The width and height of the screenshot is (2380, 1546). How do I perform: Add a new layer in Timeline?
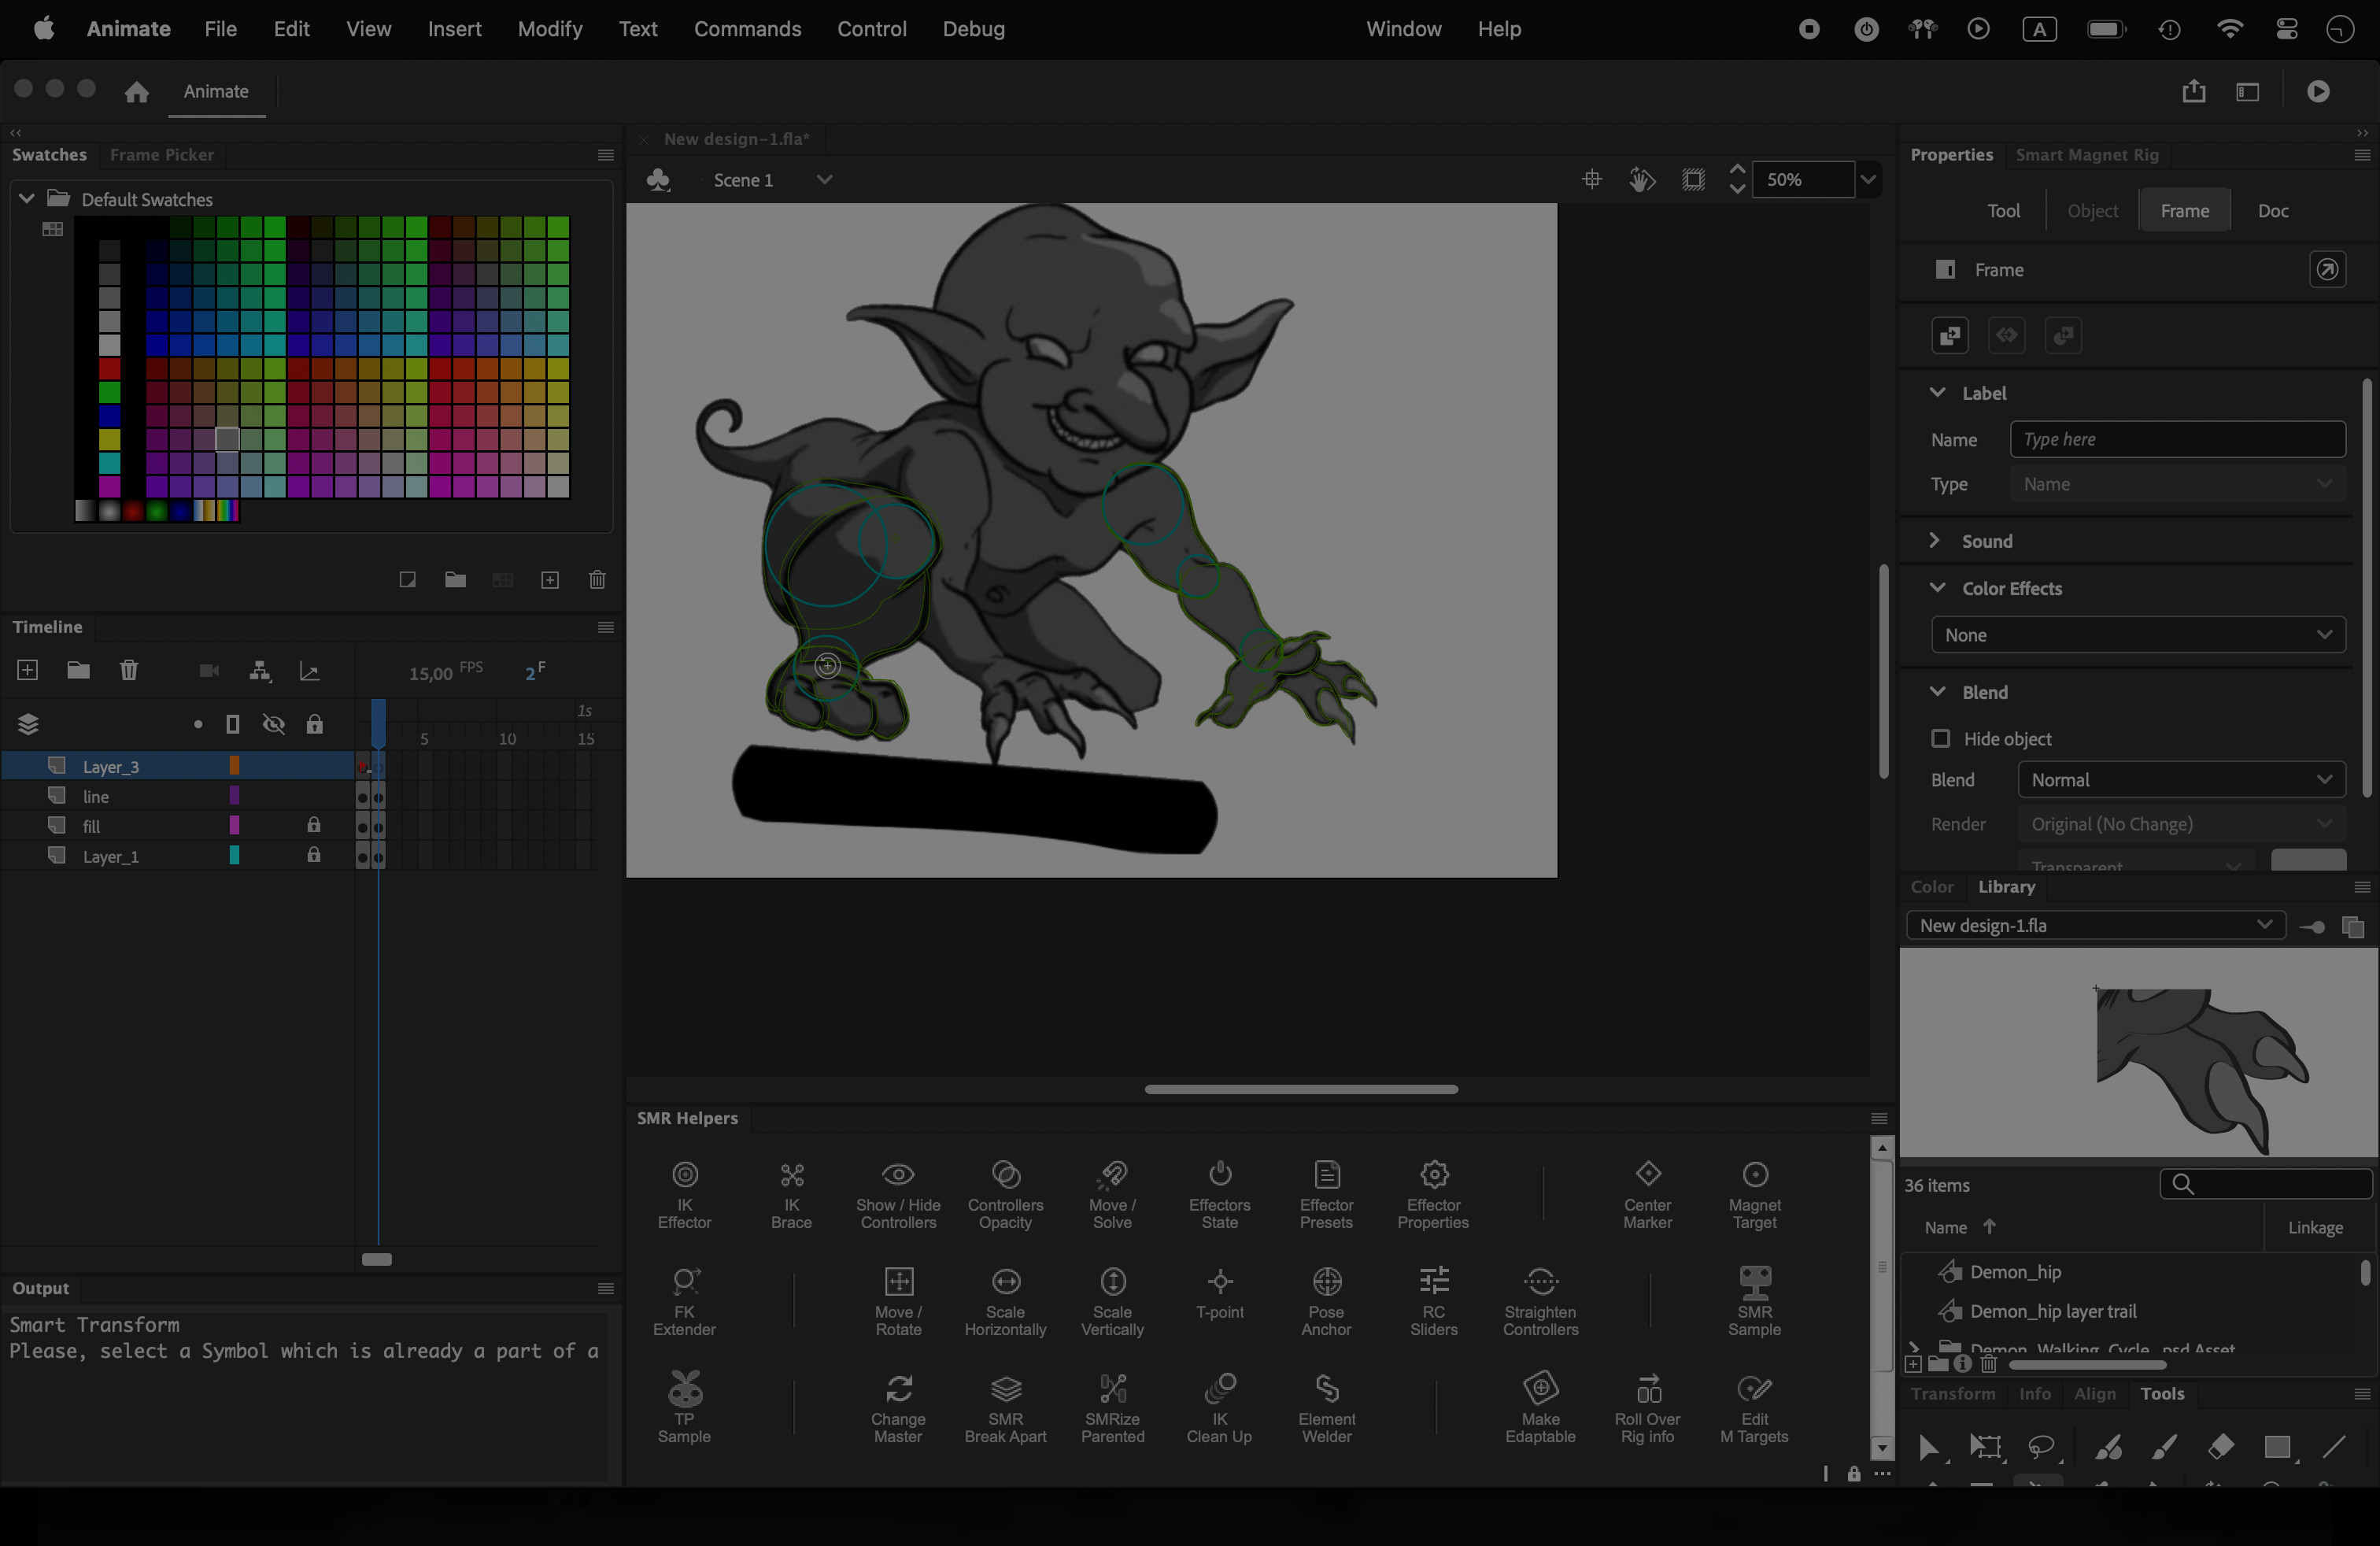[x=28, y=670]
